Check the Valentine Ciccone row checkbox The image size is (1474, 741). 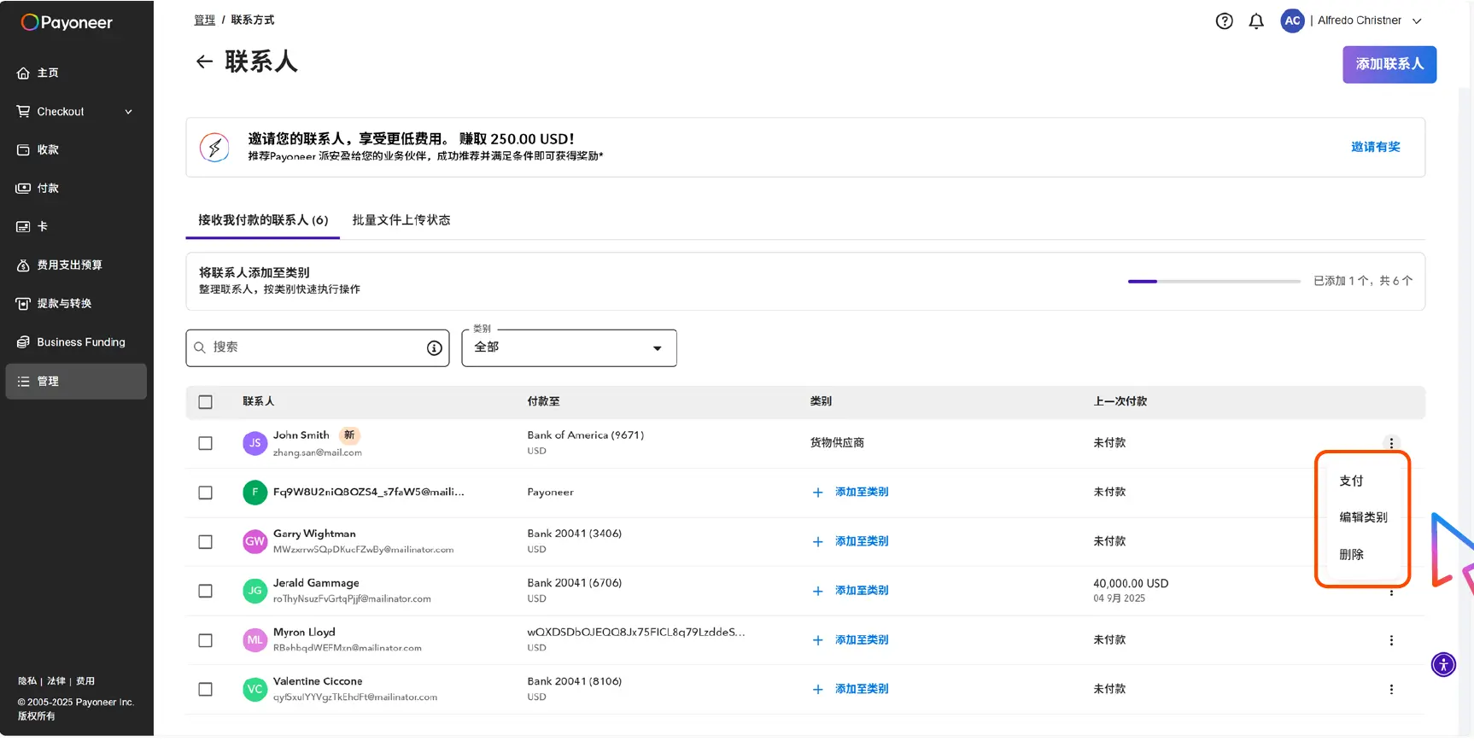(205, 690)
